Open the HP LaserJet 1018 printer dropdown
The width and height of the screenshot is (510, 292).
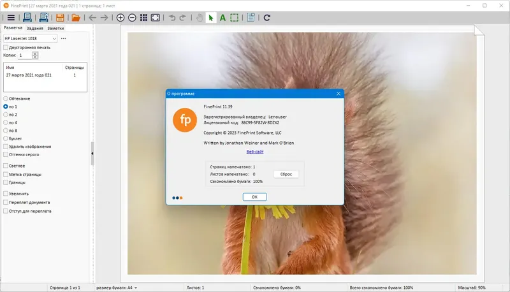point(30,38)
